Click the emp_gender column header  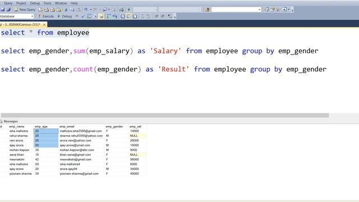114,126
